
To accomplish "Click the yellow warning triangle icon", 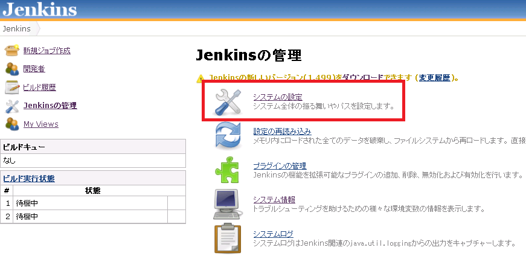I will [200, 78].
